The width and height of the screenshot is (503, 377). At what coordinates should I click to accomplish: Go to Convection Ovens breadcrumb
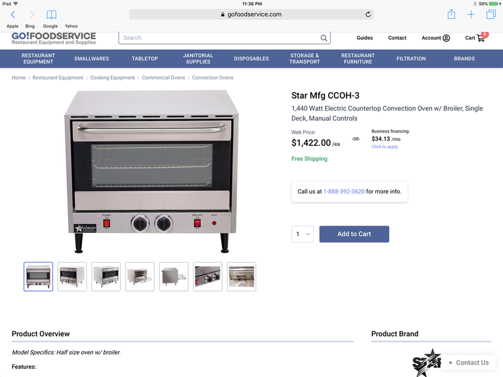213,77
